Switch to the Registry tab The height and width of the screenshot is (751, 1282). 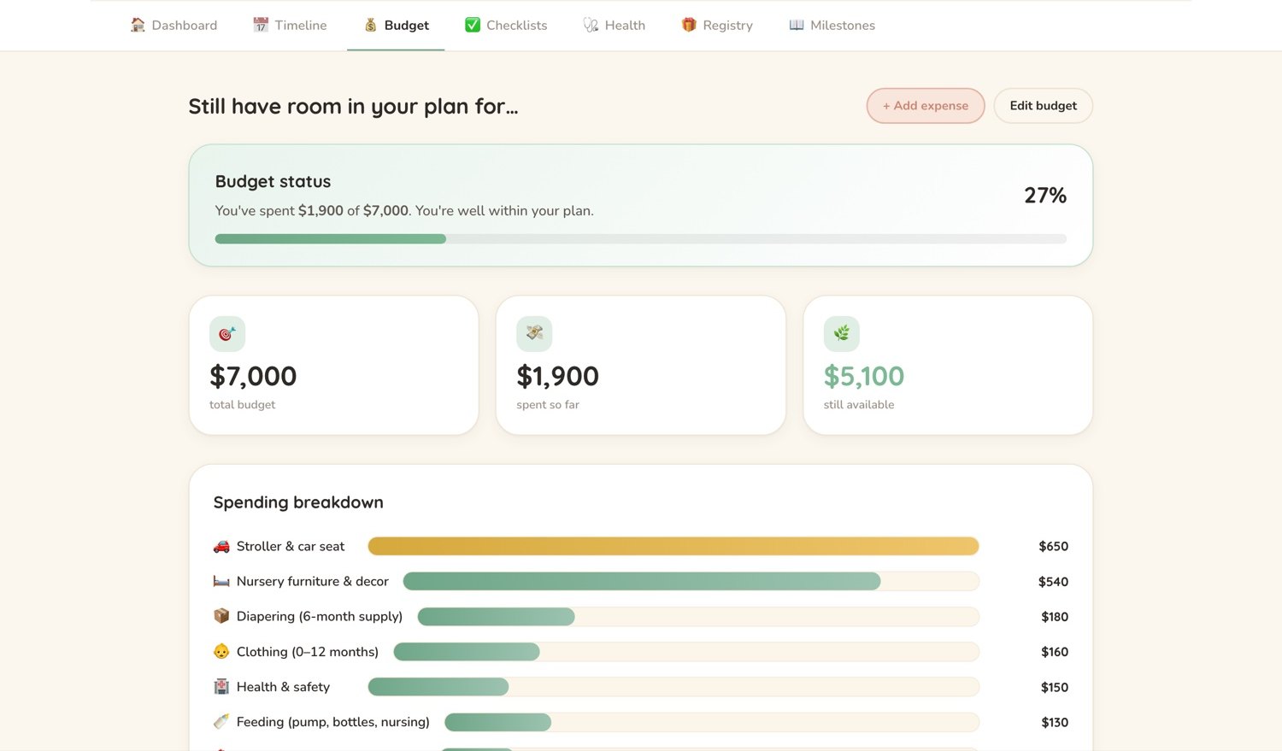(x=717, y=26)
